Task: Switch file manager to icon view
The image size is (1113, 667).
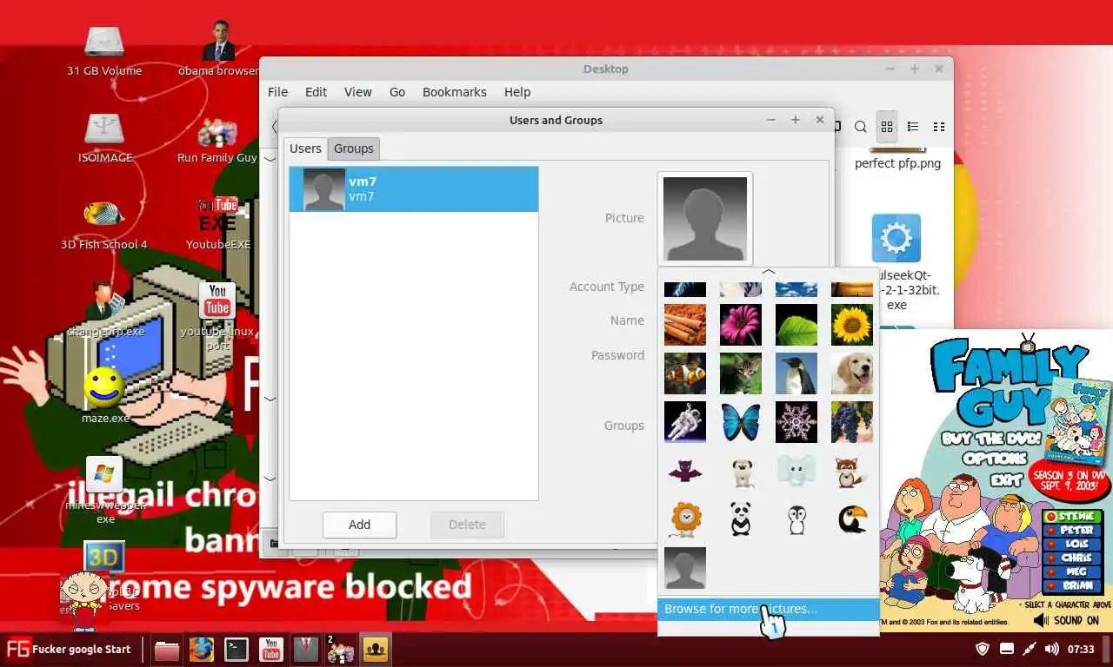Action: [887, 127]
